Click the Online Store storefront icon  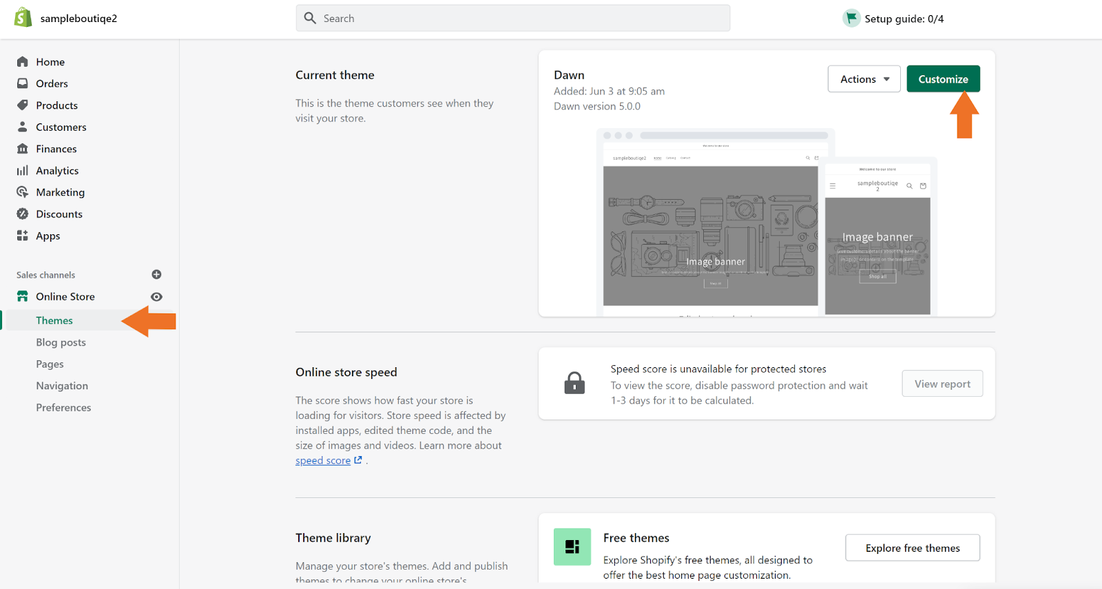23,296
